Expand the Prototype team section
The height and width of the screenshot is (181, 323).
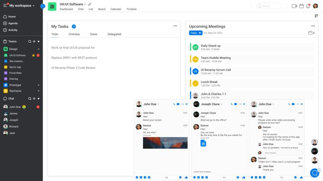tap(38, 85)
